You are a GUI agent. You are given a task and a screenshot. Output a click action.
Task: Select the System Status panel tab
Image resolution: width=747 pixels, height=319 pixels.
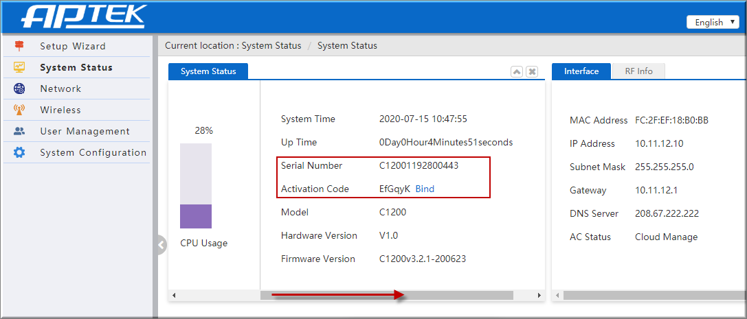208,71
